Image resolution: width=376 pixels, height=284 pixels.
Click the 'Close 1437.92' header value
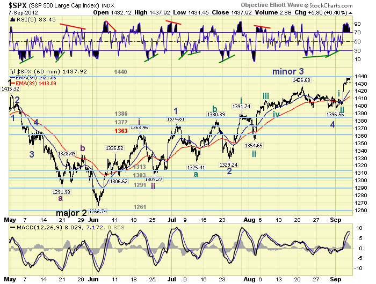(x=232, y=12)
